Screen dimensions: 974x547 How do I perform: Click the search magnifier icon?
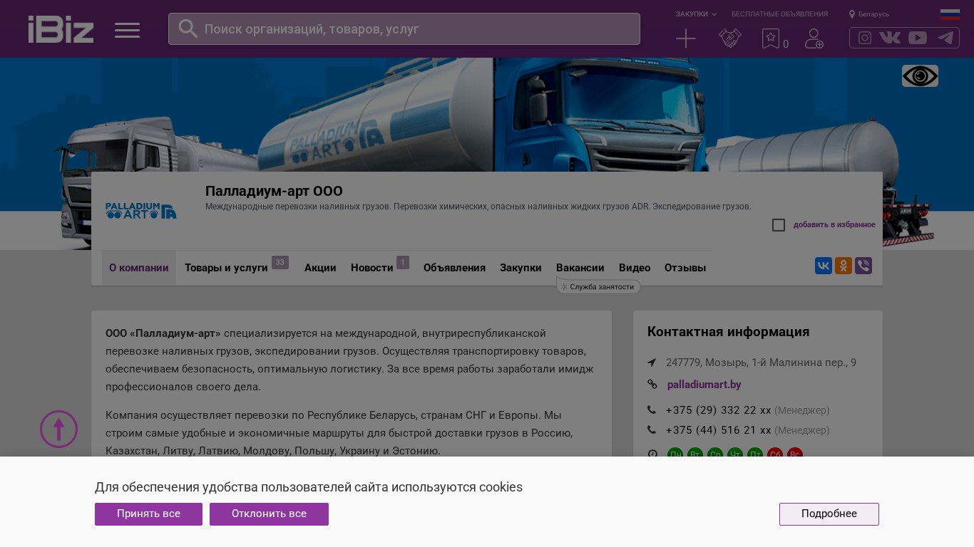[188, 28]
